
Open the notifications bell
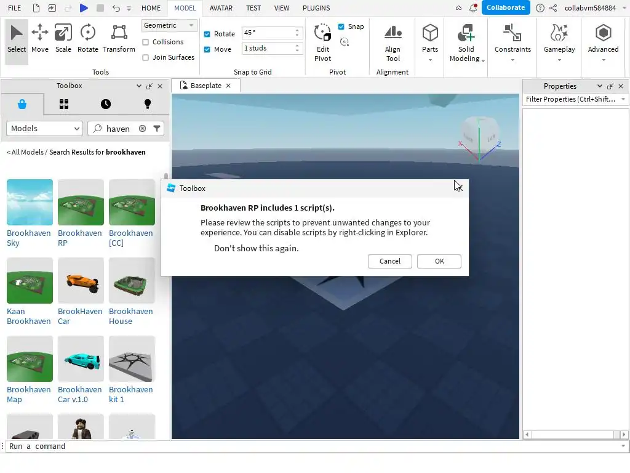[x=473, y=7]
